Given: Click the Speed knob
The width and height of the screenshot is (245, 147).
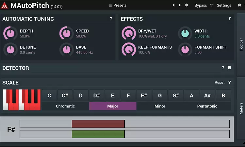Looking at the screenshot, I should (x=66, y=33).
